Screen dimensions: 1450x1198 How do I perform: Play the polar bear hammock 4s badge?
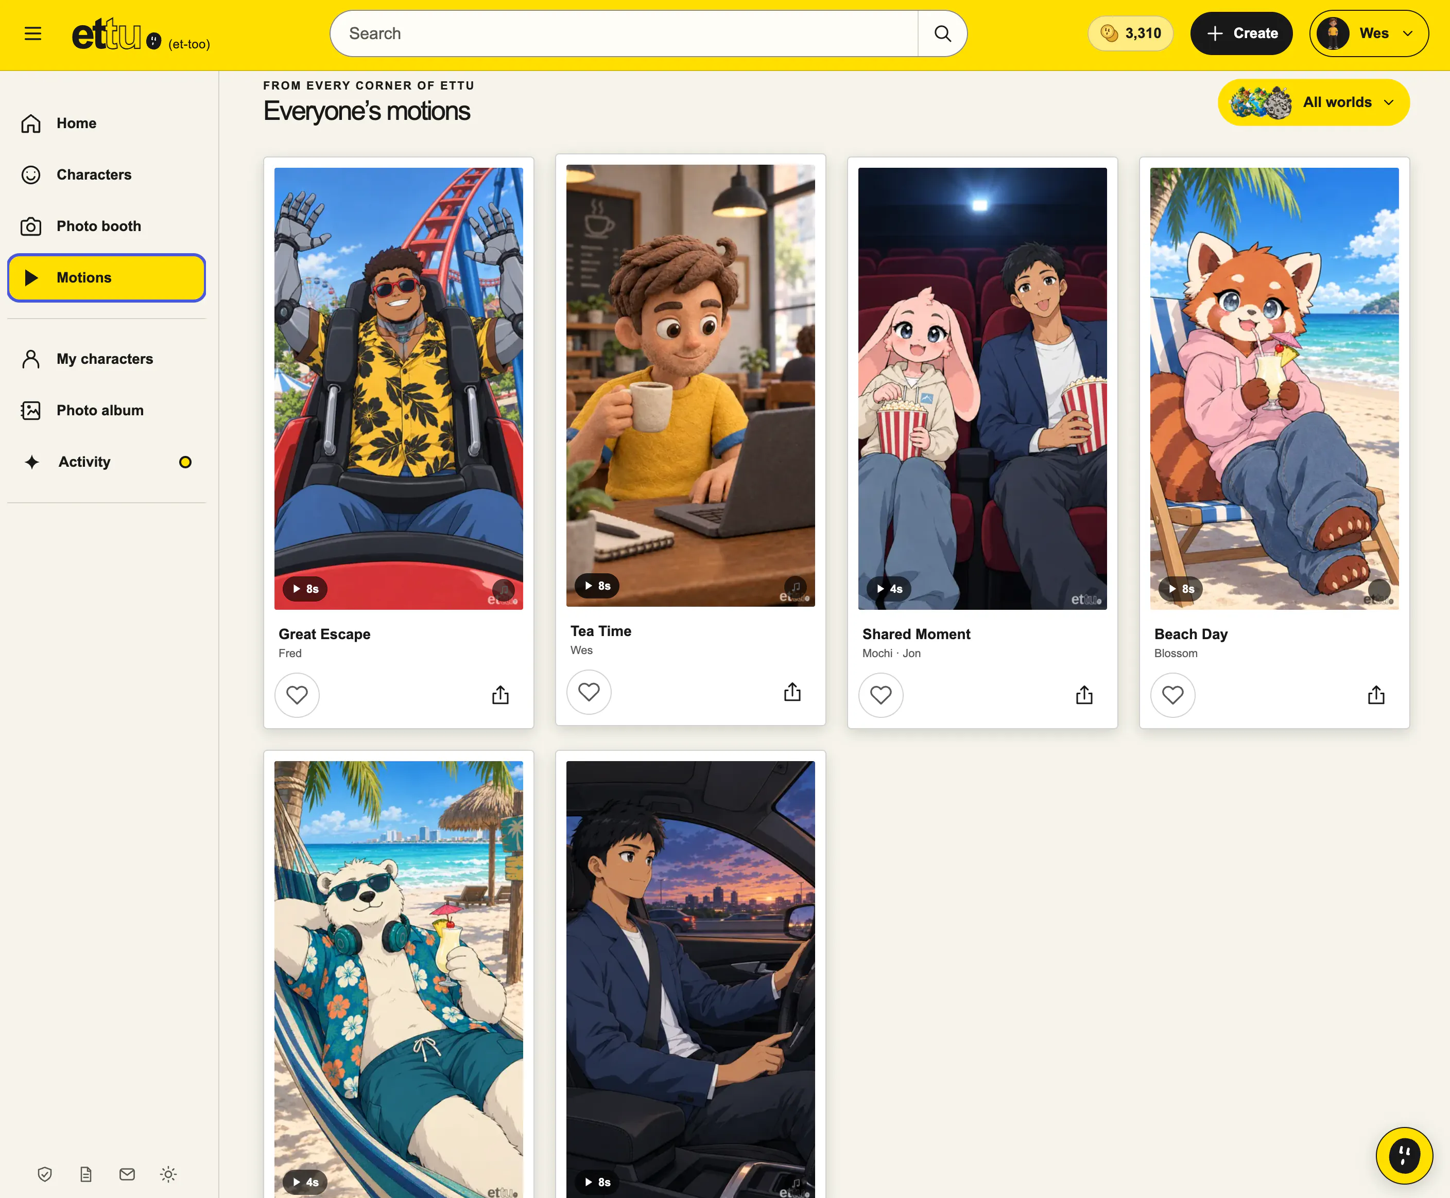[x=304, y=1182]
